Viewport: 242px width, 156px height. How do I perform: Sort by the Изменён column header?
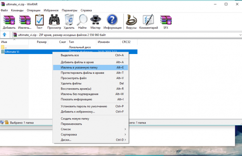click(x=108, y=42)
